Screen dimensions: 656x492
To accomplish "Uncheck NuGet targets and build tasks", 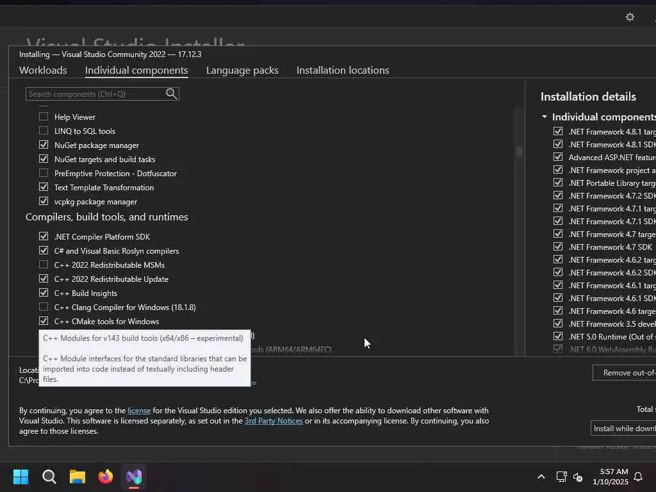I will point(44,159).
